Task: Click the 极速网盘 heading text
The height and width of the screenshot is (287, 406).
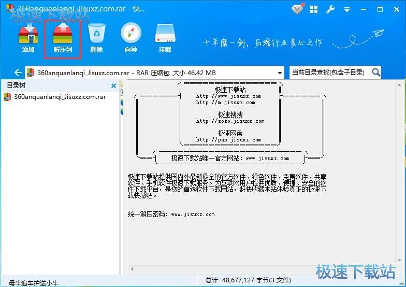Action: [x=230, y=133]
